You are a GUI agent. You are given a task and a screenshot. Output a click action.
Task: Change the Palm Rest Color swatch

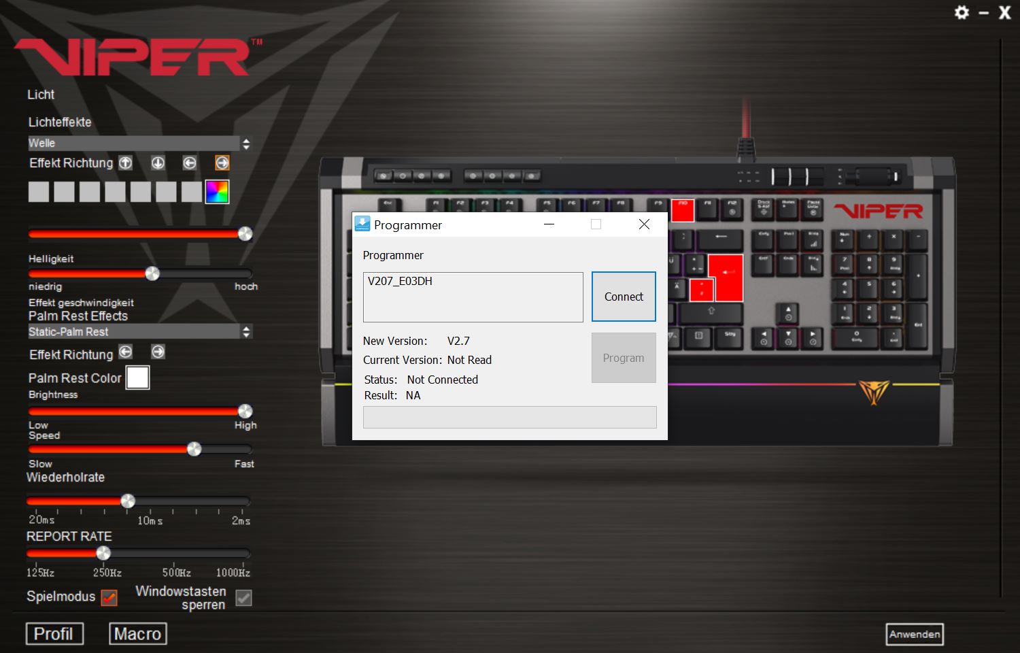137,378
